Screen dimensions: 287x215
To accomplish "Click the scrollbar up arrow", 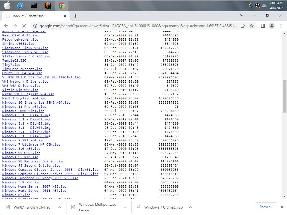I will (284, 34).
